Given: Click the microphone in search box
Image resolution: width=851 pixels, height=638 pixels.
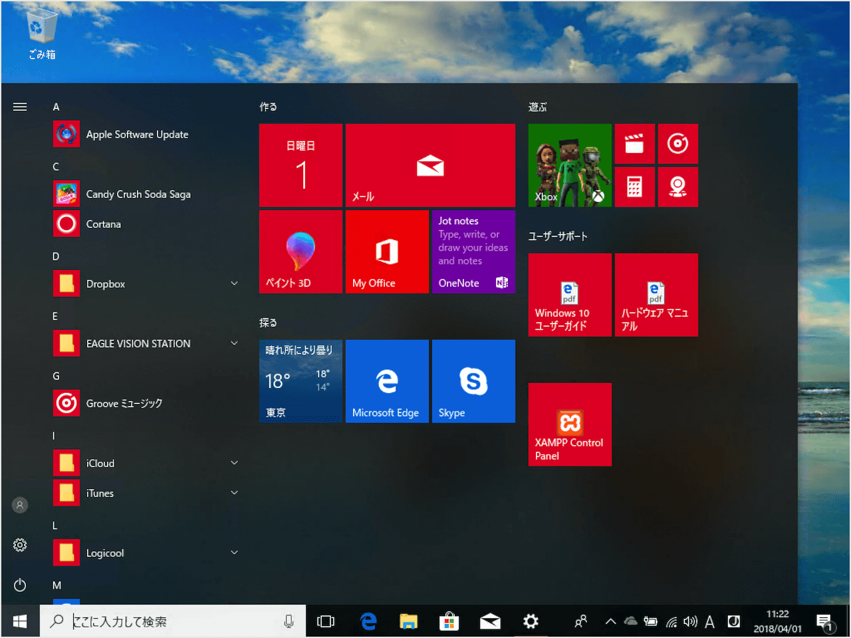Looking at the screenshot, I should click(x=289, y=621).
